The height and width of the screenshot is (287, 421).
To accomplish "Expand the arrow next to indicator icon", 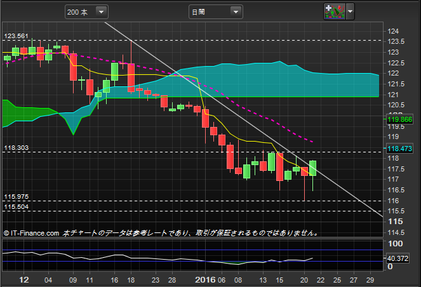I will coord(350,11).
